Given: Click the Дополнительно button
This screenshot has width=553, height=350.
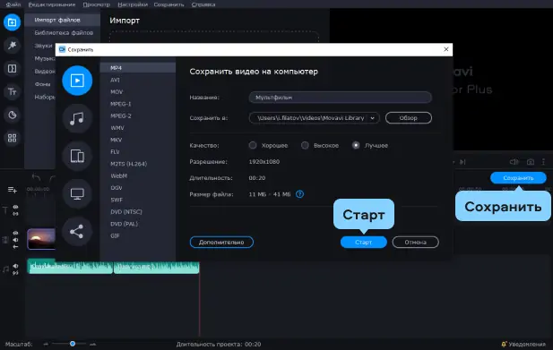Looking at the screenshot, I should [221, 243].
